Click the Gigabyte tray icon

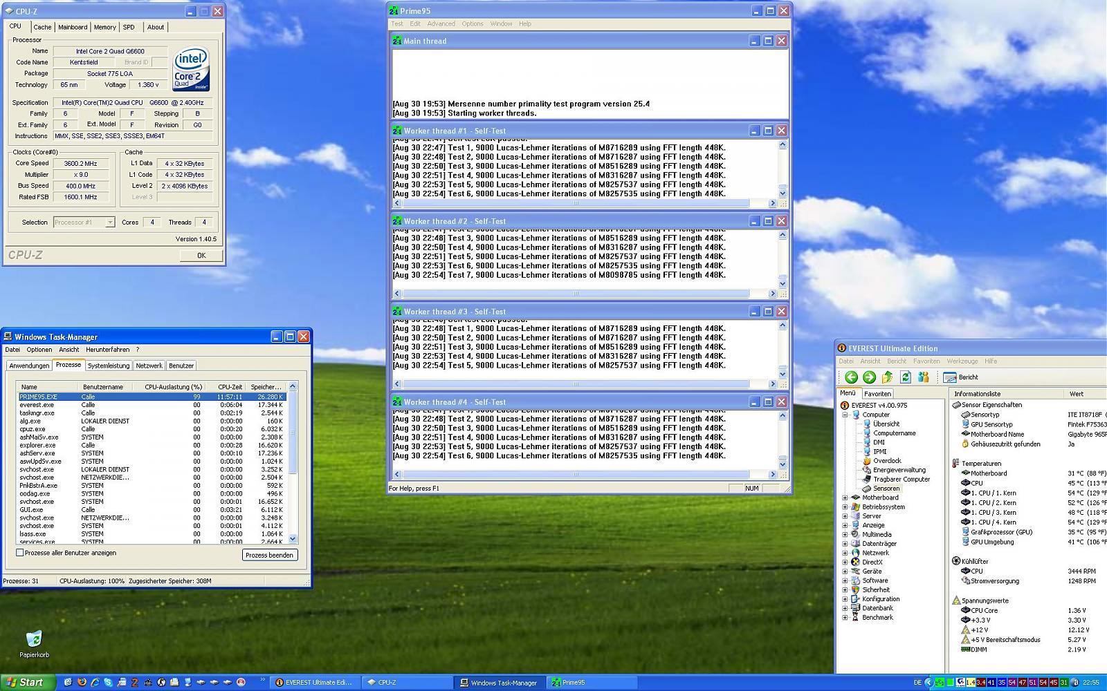960,683
